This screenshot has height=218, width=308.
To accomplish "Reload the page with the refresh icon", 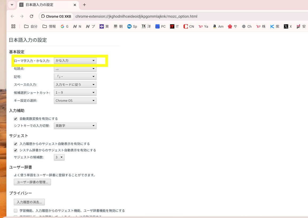I will pyautogui.click(x=31, y=16).
